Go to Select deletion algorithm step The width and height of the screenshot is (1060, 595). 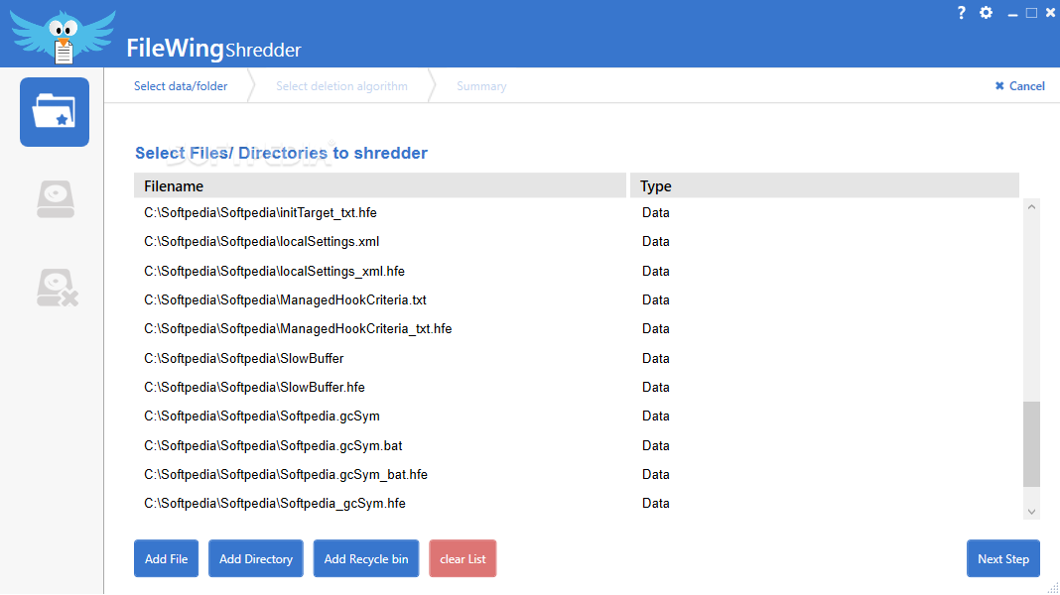(341, 85)
